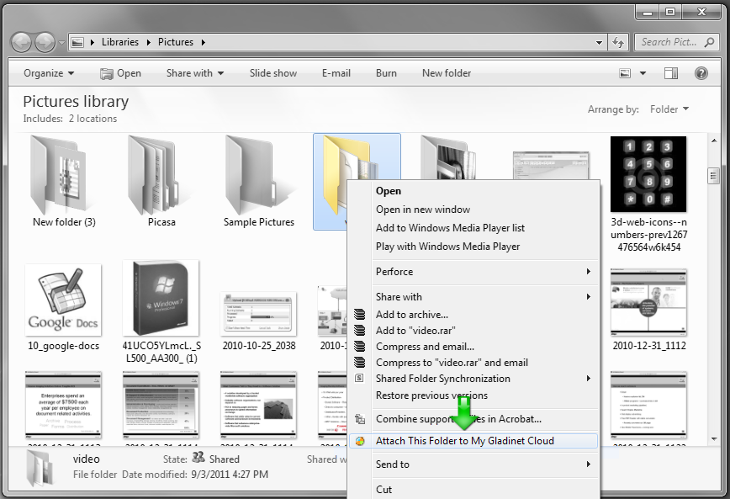Viewport: 730px width, 499px height.
Task: Expand the change view options arrow
Action: pos(643,73)
